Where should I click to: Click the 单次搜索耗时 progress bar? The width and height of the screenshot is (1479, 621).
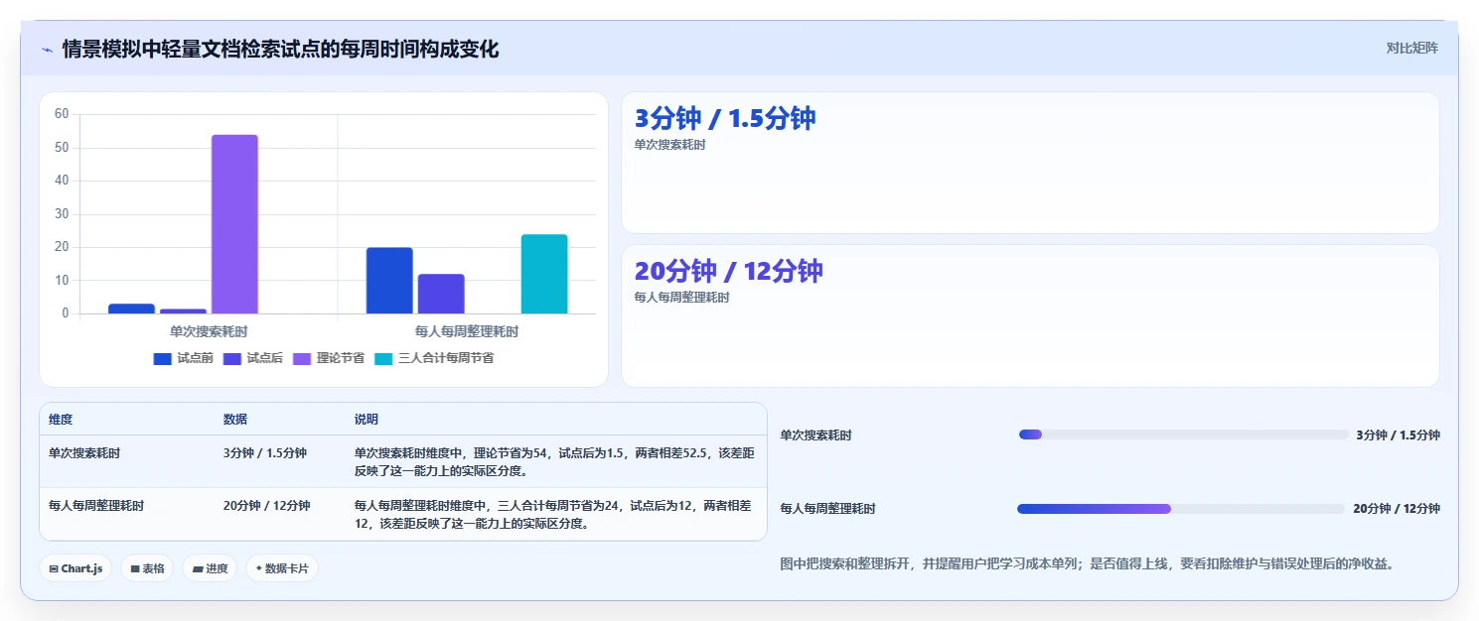[1184, 435]
